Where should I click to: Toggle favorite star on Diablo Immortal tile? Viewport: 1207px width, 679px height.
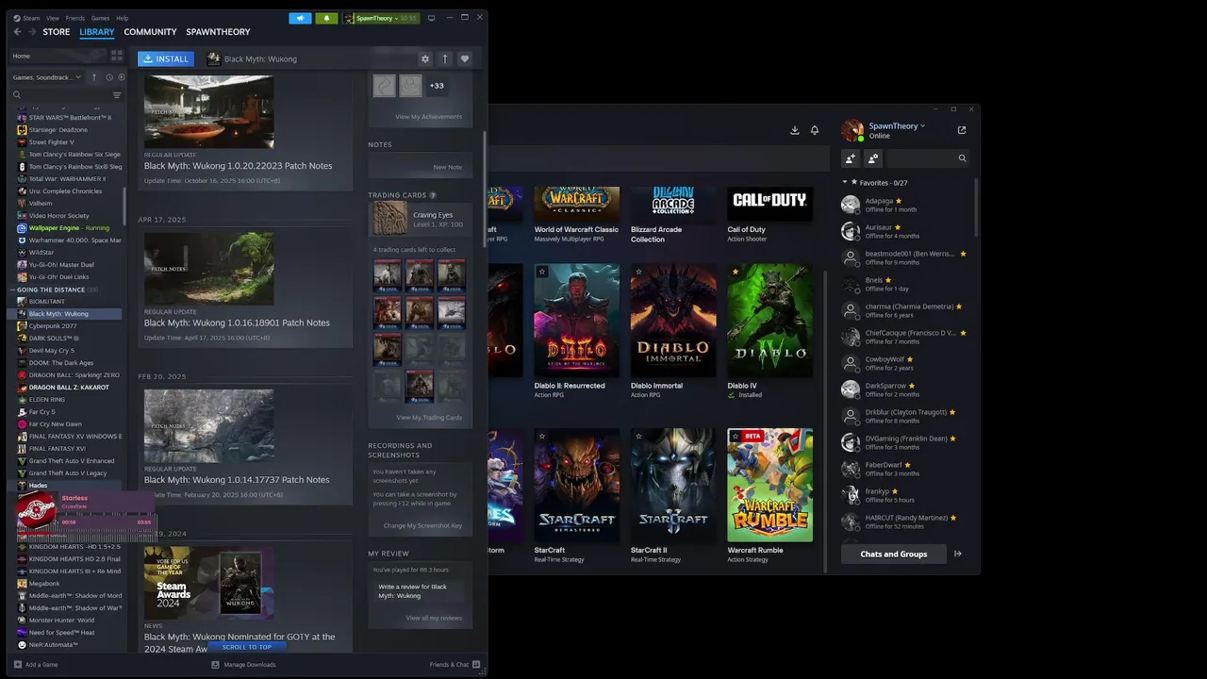(638, 272)
